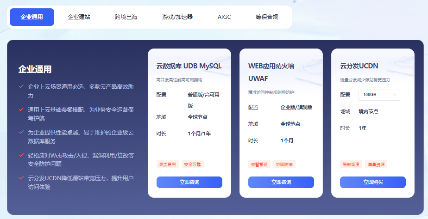Click the 协同防御 tag
The height and width of the screenshot is (219, 428).
284,164
